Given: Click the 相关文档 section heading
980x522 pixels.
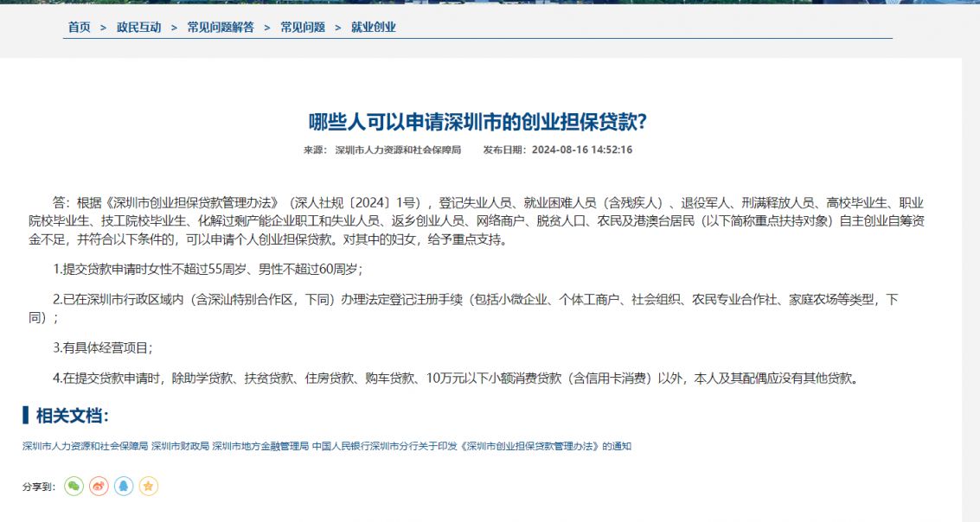Looking at the screenshot, I should 72,415.
